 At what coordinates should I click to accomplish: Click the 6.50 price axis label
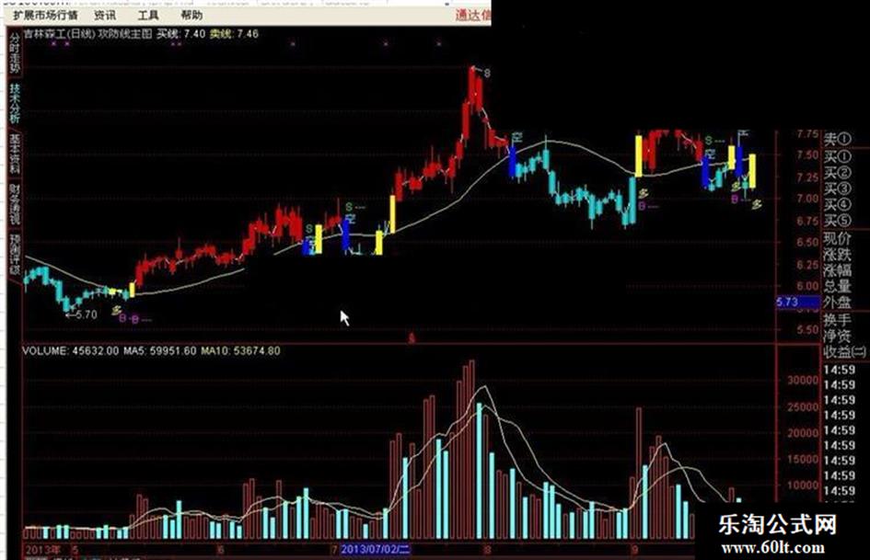[x=808, y=242]
